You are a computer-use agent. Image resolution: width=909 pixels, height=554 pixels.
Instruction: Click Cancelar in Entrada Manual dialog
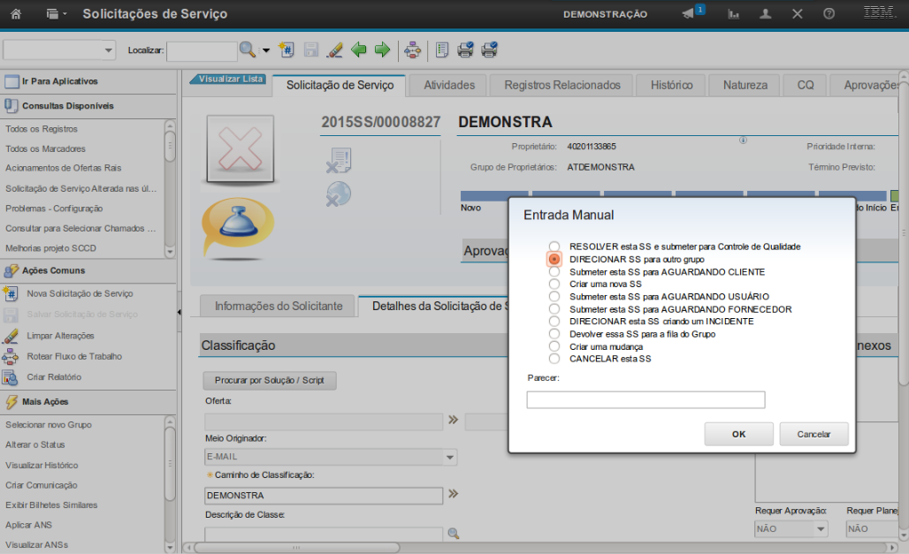814,434
